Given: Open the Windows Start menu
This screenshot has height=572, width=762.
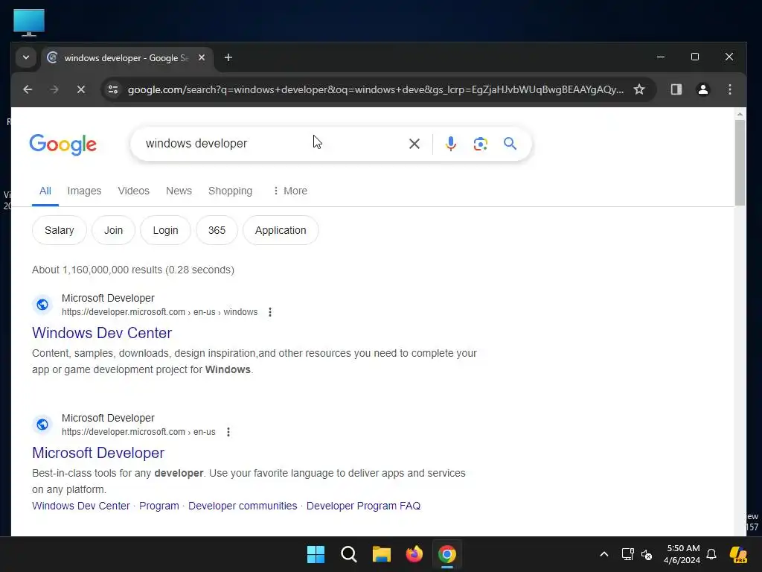Looking at the screenshot, I should pyautogui.click(x=316, y=554).
